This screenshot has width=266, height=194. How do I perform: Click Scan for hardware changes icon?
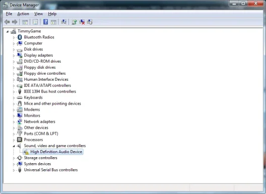coord(64,22)
